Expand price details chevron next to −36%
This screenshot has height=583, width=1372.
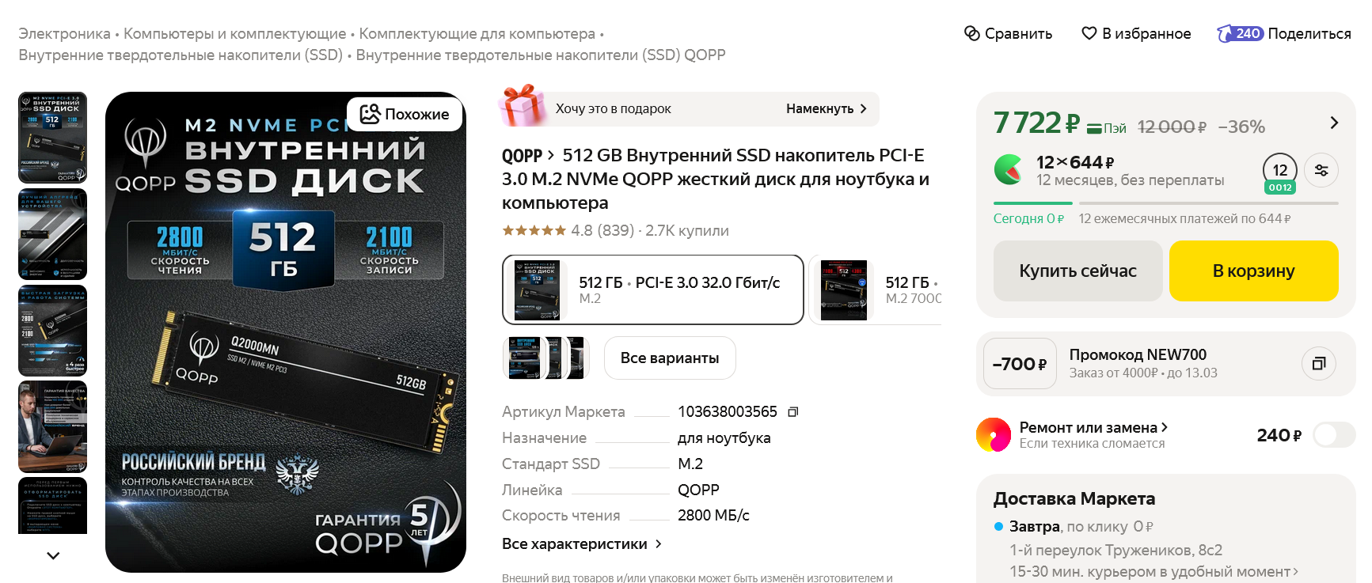pyautogui.click(x=1334, y=123)
